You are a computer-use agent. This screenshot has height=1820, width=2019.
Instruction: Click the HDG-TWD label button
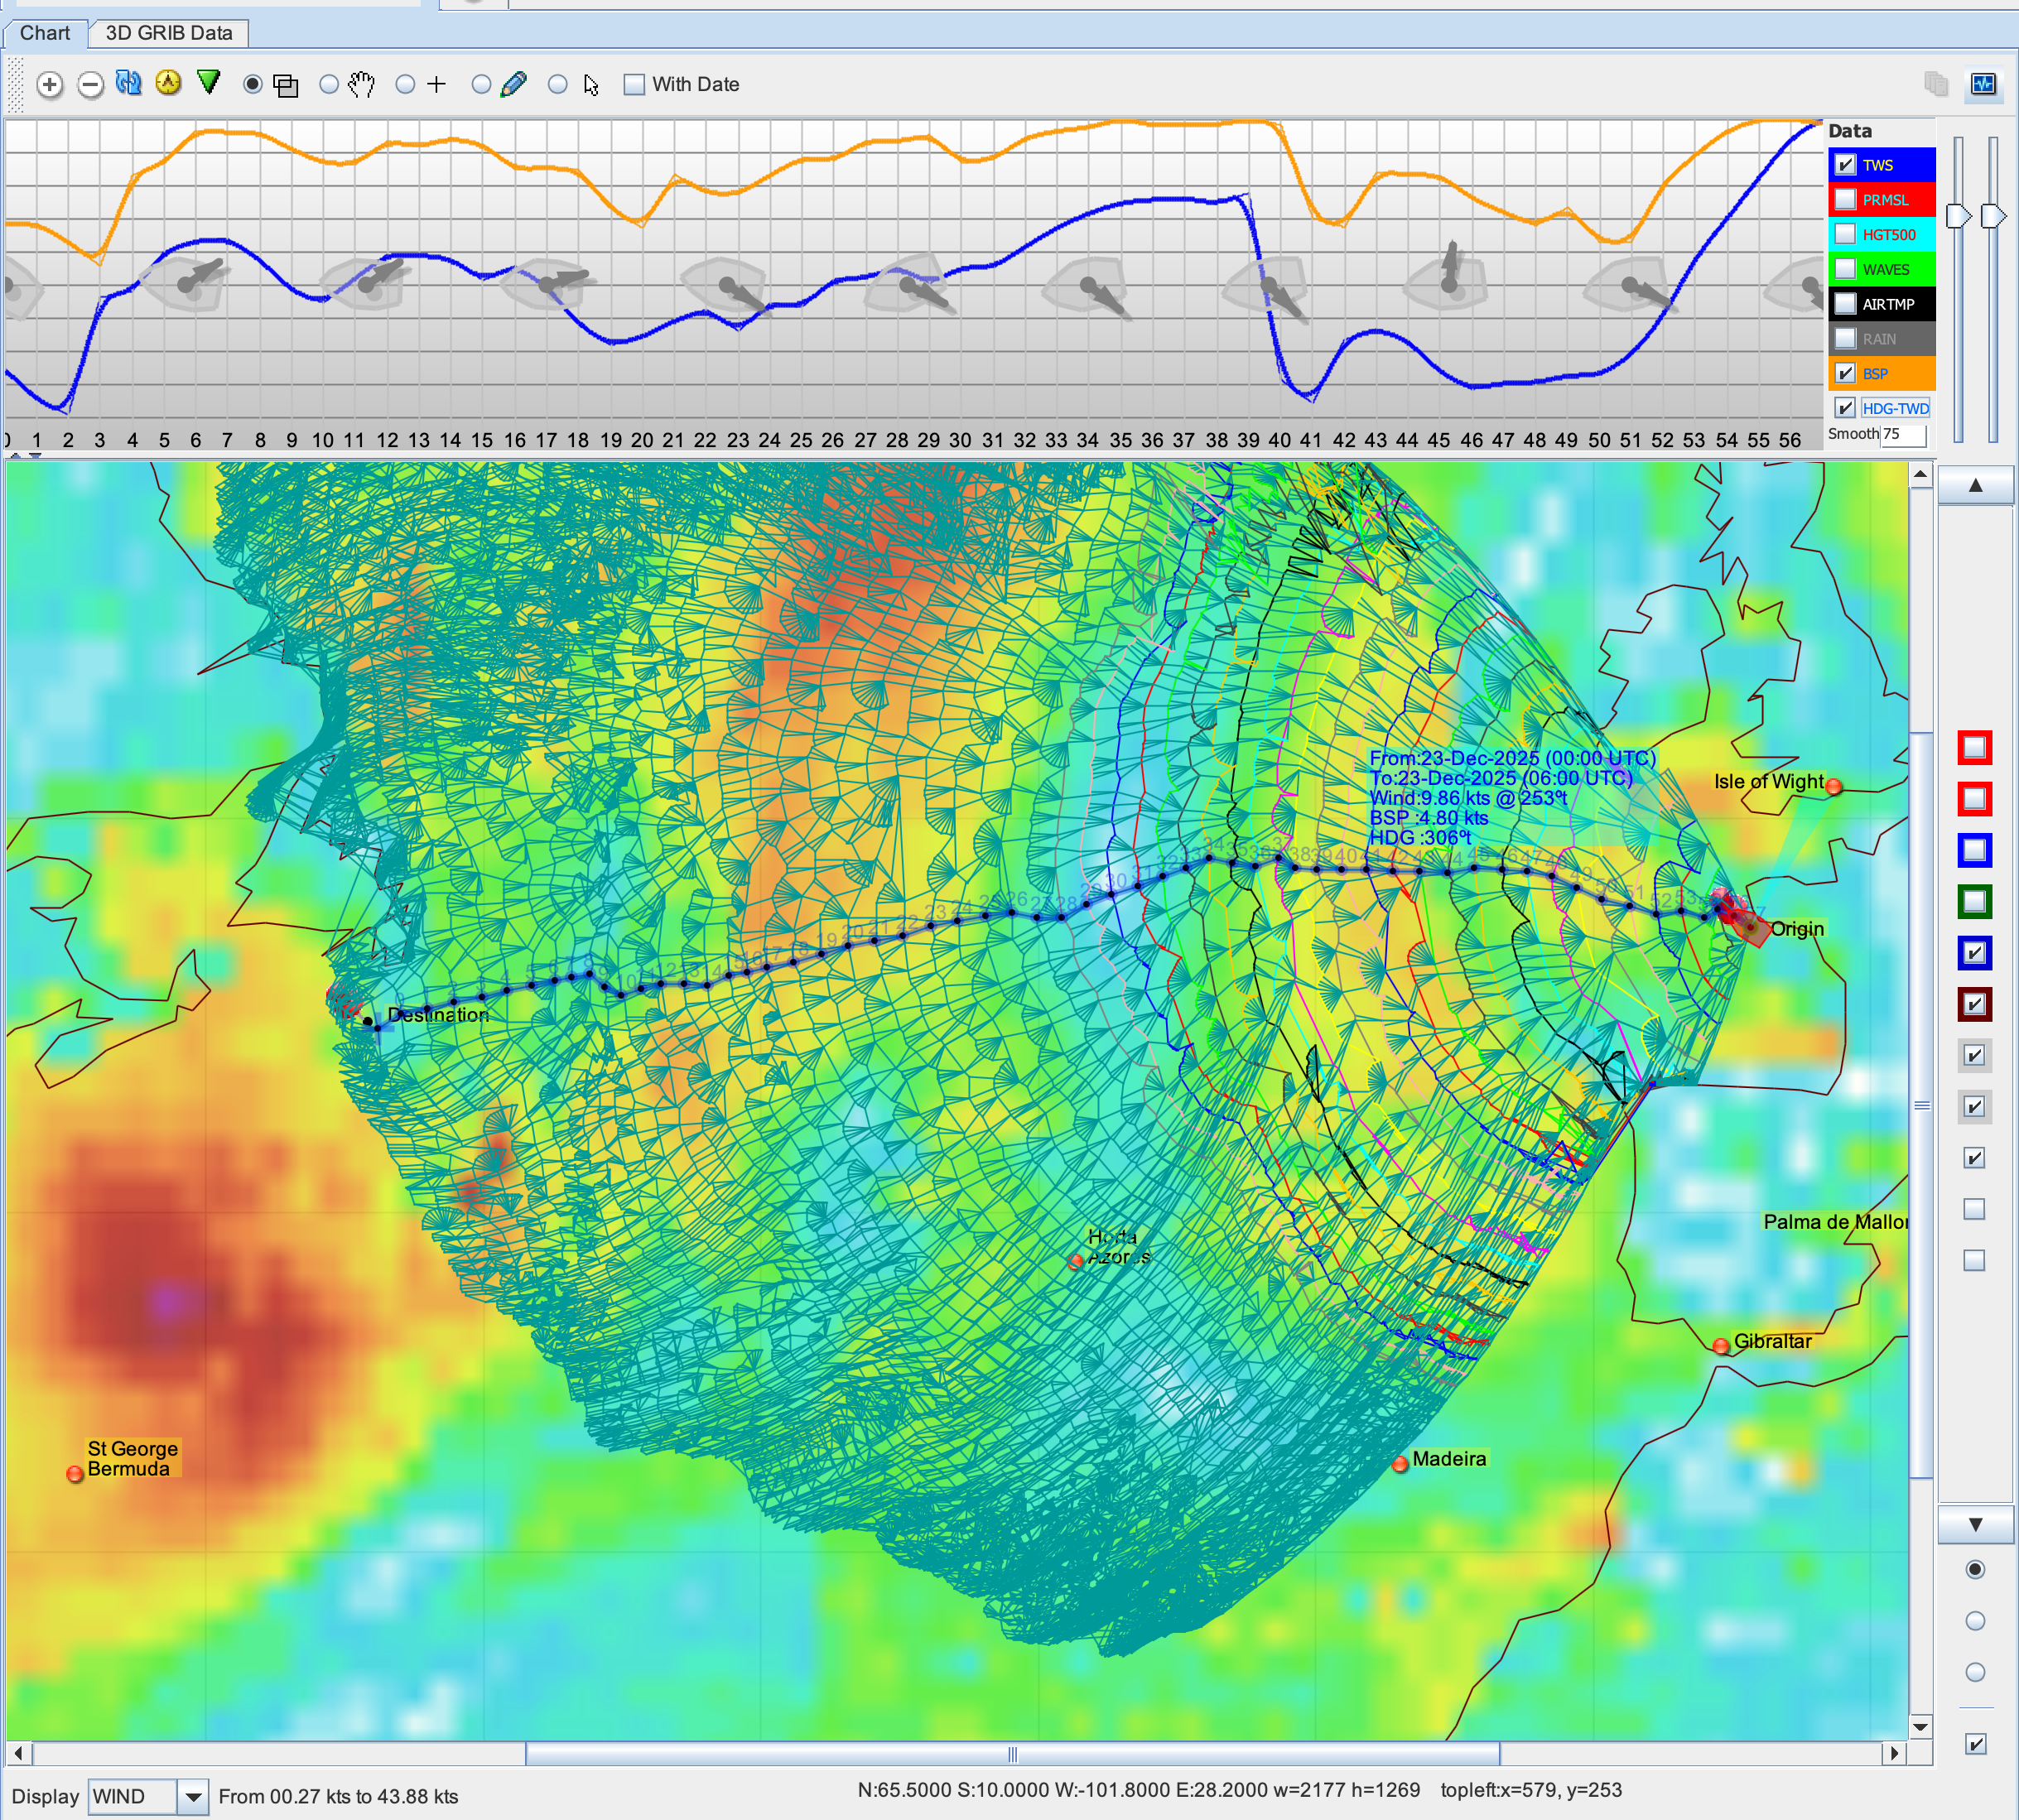tap(1895, 408)
